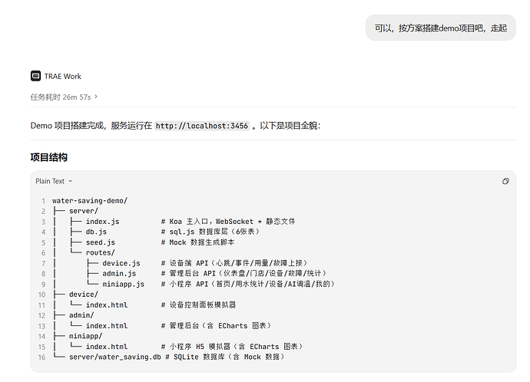Select the device.js file name
The image size is (530, 382).
[121, 263]
